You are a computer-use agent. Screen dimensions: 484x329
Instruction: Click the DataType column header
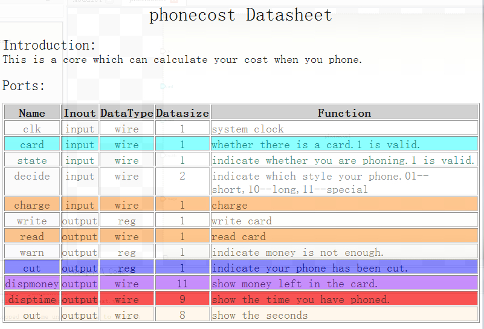pyautogui.click(x=127, y=112)
